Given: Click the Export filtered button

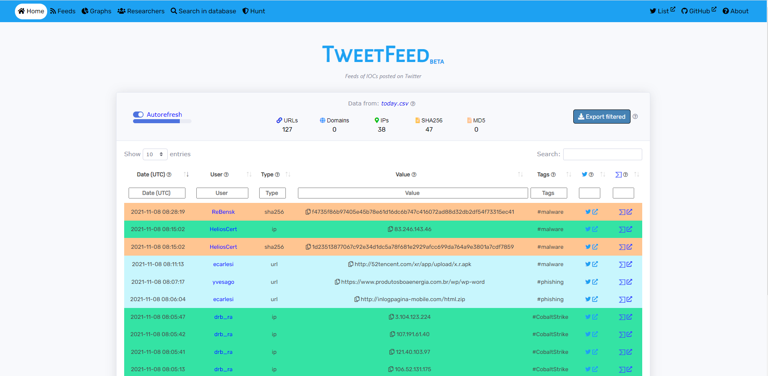Looking at the screenshot, I should (602, 117).
